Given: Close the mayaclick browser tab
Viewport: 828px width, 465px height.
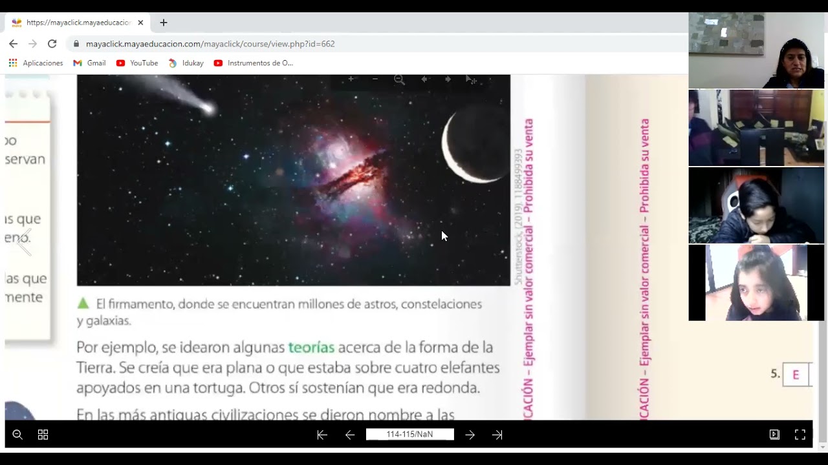Looking at the screenshot, I should point(140,23).
